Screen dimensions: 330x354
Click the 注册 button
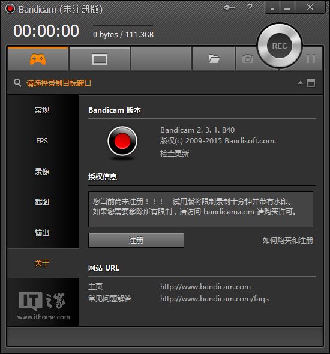(x=136, y=240)
